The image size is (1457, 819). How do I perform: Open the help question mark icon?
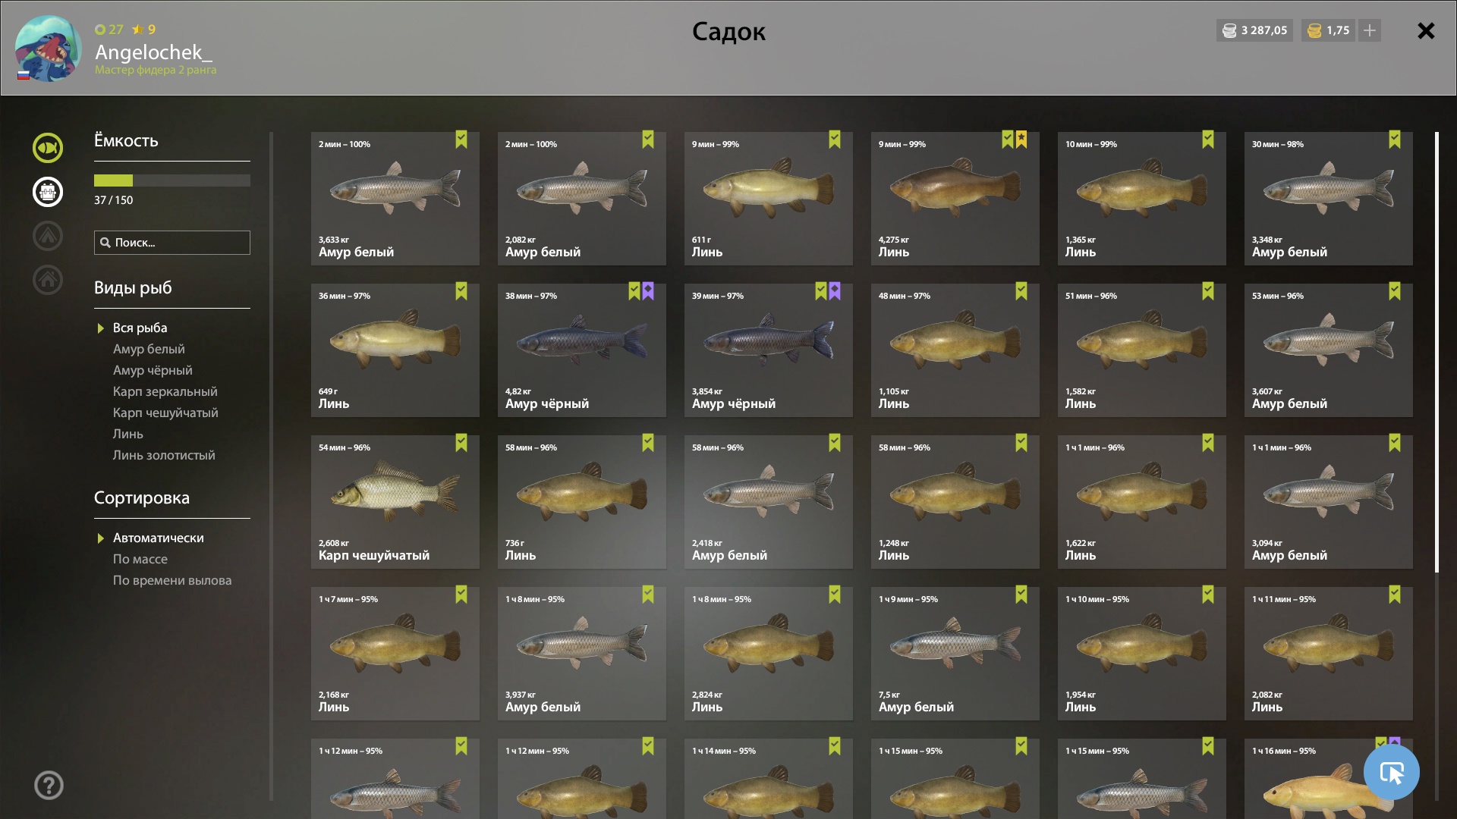click(49, 785)
